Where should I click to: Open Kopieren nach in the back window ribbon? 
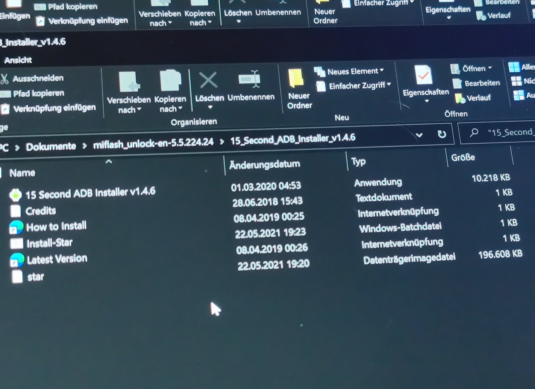click(x=200, y=18)
